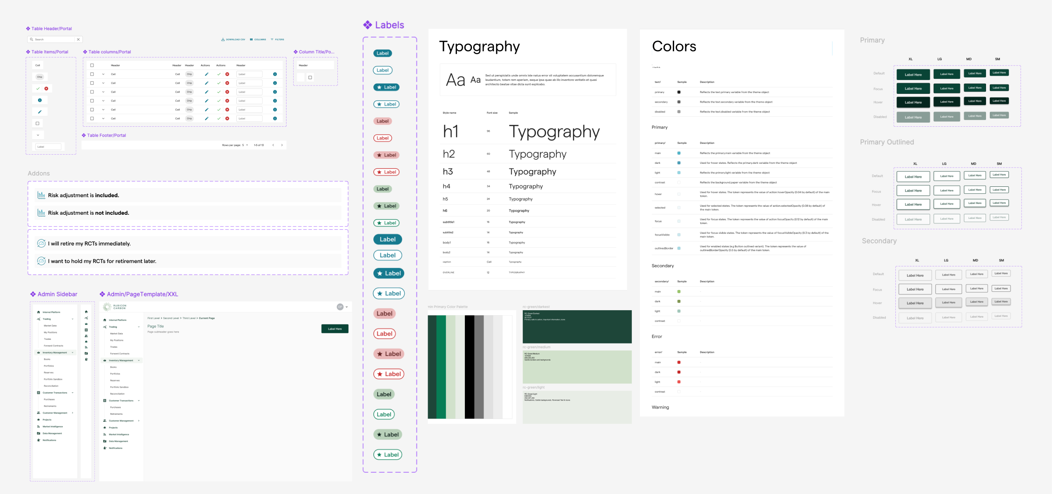Collapse the Trading section in the Admin Sidebar

(72, 319)
